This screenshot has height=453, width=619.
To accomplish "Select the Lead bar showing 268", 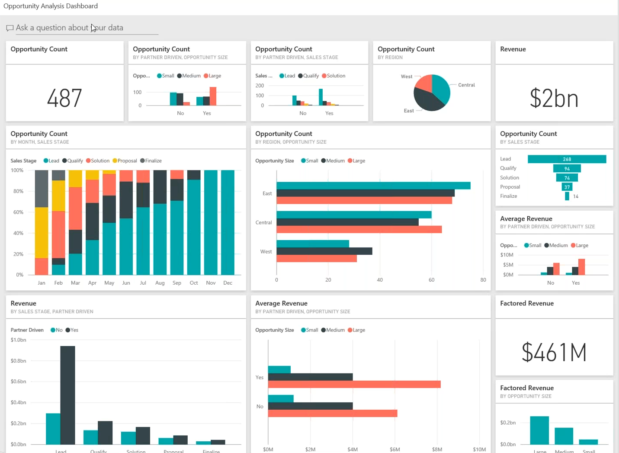I will click(x=567, y=159).
